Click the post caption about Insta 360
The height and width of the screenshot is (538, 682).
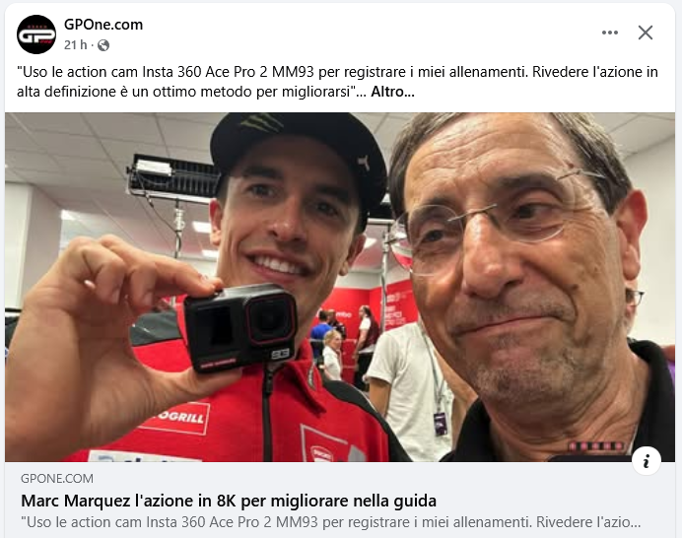[x=337, y=82]
